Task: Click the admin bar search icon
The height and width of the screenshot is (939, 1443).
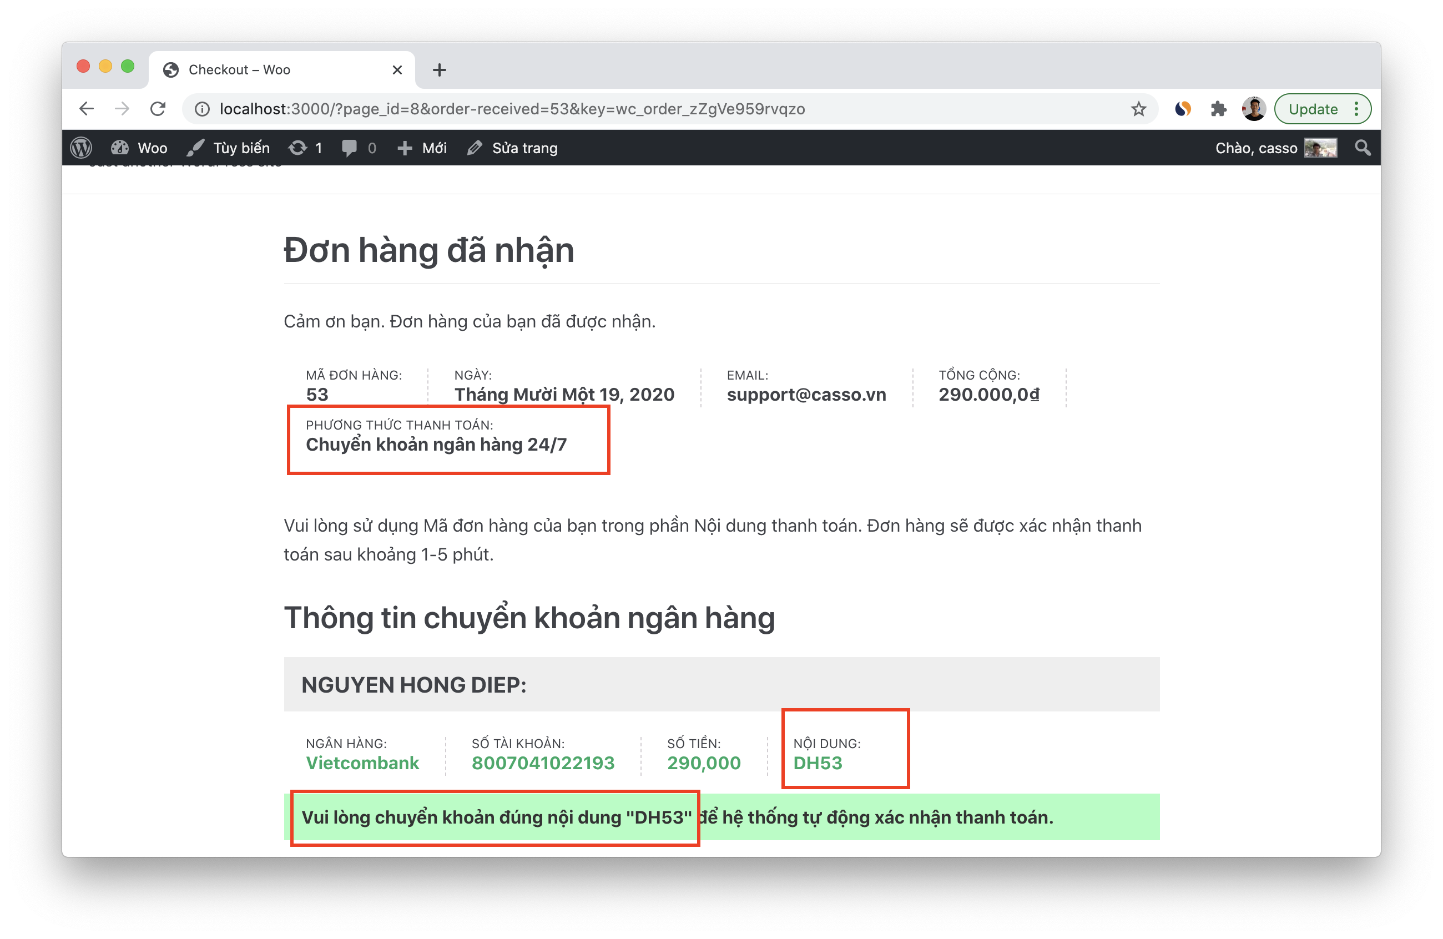Action: click(1363, 148)
